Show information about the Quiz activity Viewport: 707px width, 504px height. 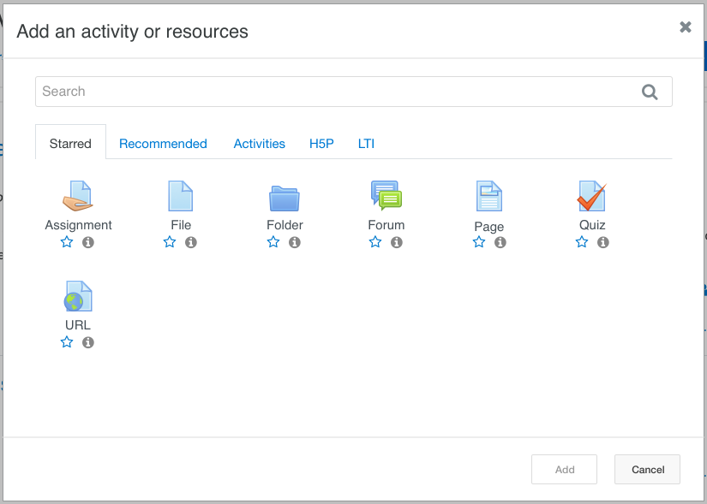click(603, 242)
